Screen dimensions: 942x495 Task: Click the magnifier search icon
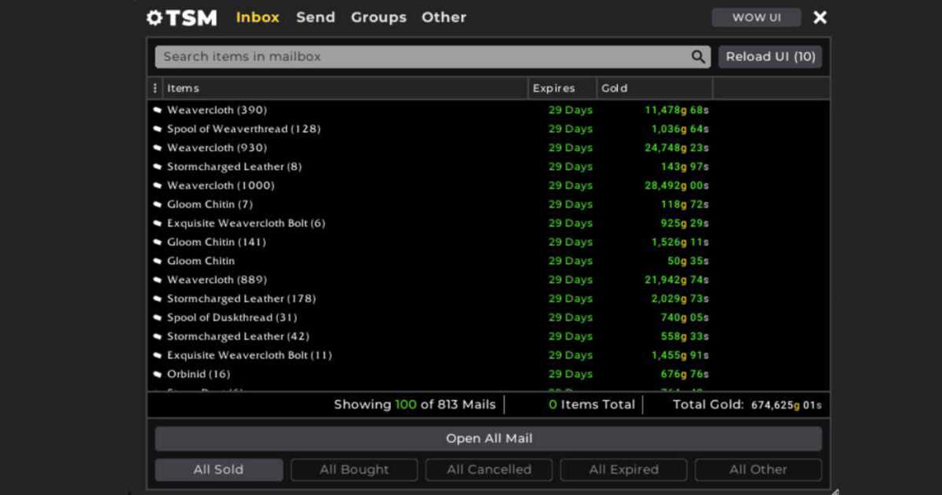[697, 57]
